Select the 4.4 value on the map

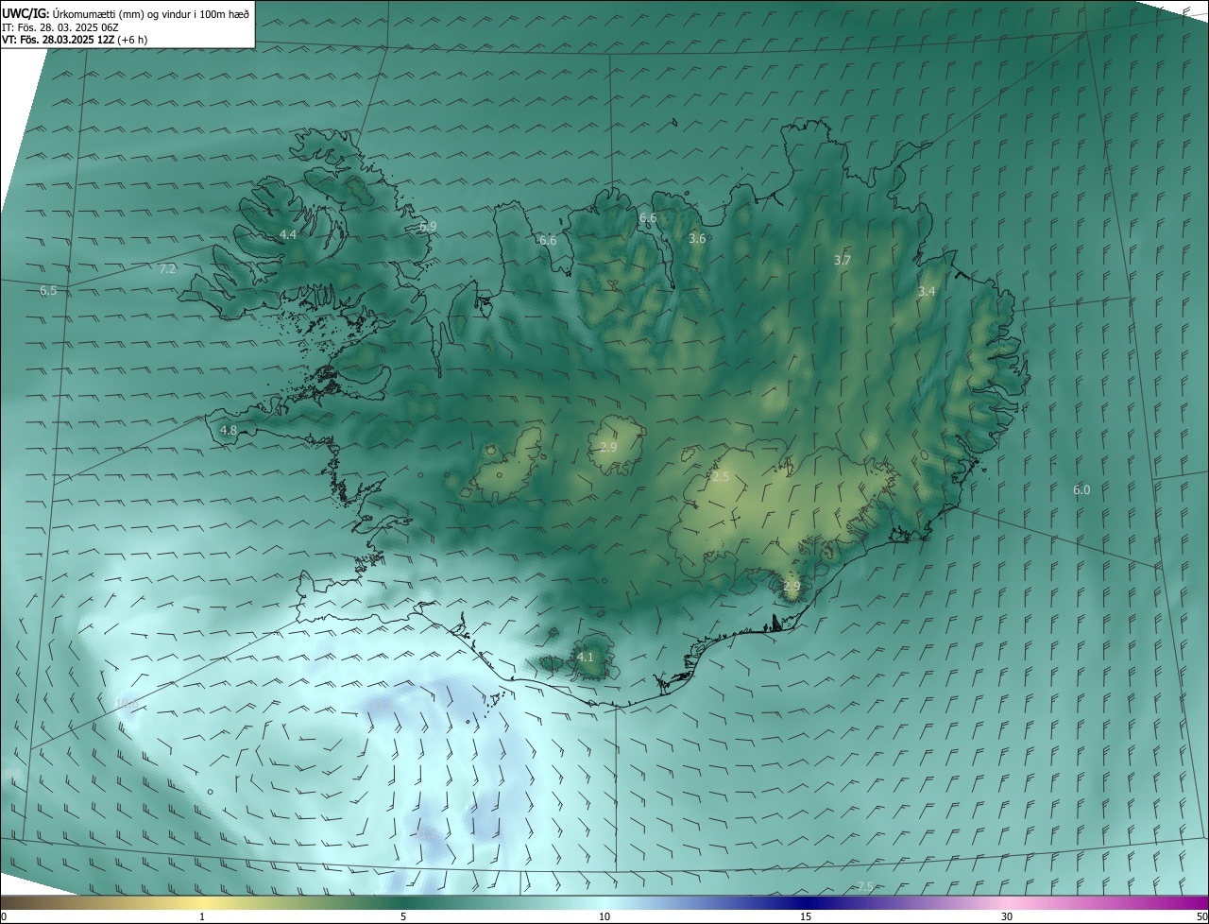click(x=288, y=234)
